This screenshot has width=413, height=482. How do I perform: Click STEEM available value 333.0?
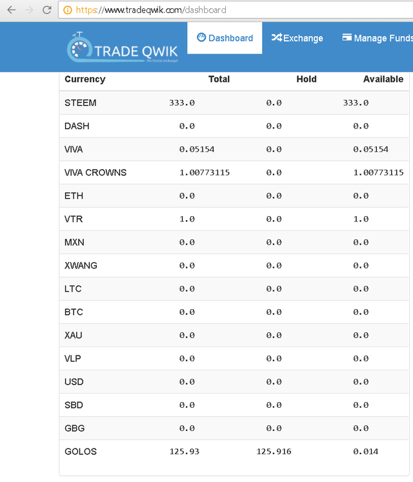356,103
